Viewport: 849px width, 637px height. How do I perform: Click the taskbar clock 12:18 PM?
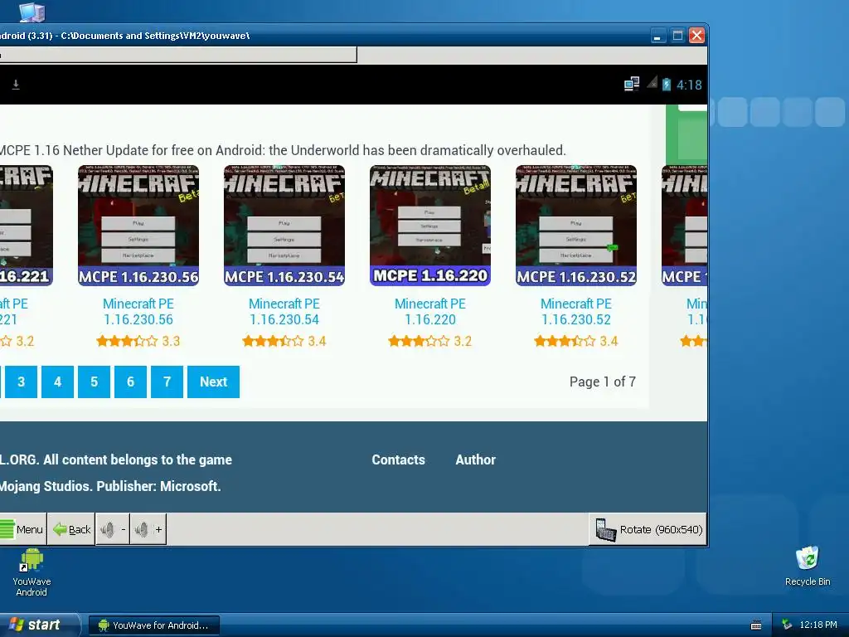coord(818,625)
